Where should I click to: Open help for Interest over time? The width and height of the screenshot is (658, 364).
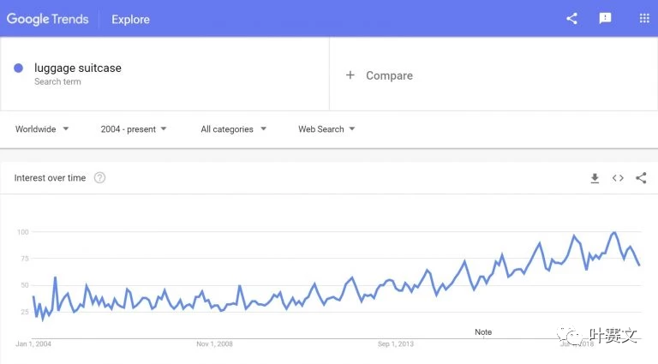click(x=100, y=178)
